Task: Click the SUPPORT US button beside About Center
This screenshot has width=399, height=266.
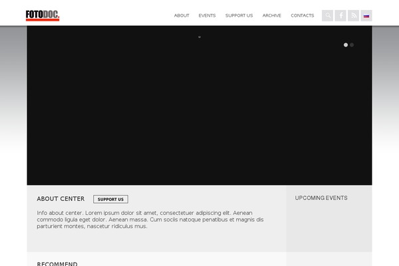Action: tap(110, 199)
